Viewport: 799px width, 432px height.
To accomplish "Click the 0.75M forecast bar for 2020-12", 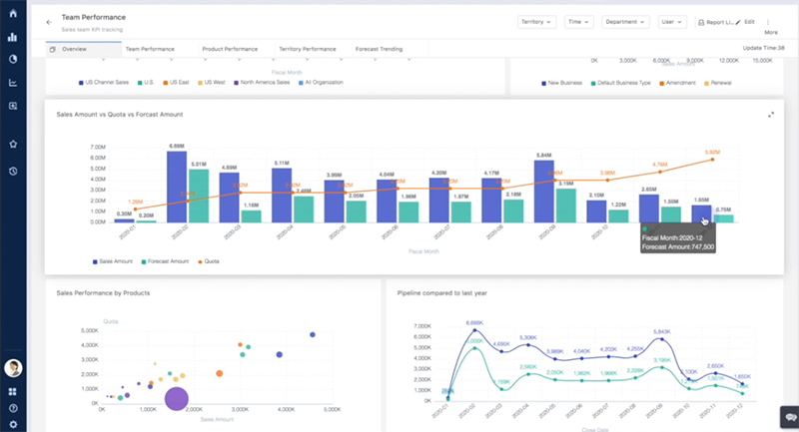I will [x=723, y=218].
